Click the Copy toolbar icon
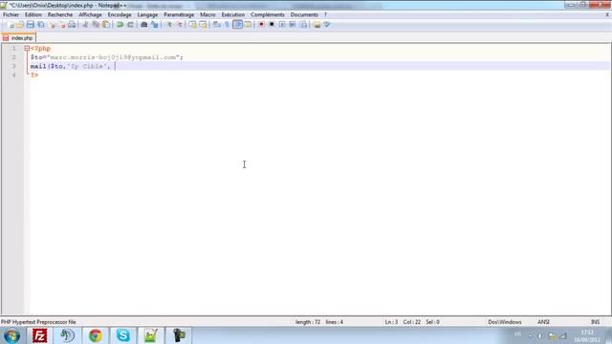Screen dimensions: 612x344 (96, 25)
